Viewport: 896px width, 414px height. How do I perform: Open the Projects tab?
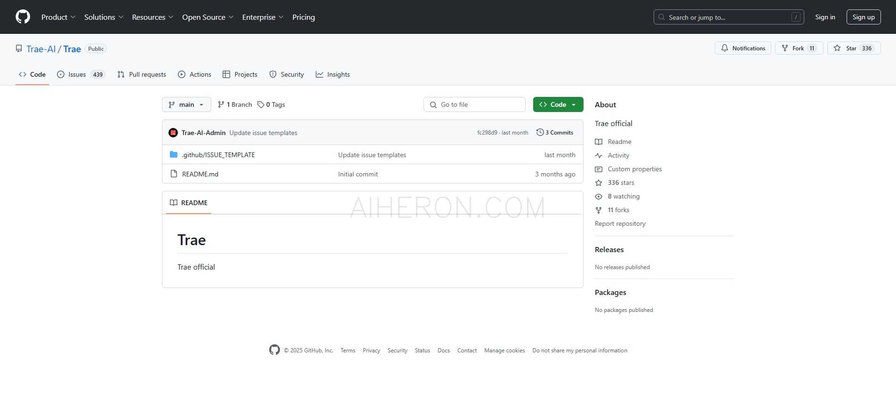240,74
